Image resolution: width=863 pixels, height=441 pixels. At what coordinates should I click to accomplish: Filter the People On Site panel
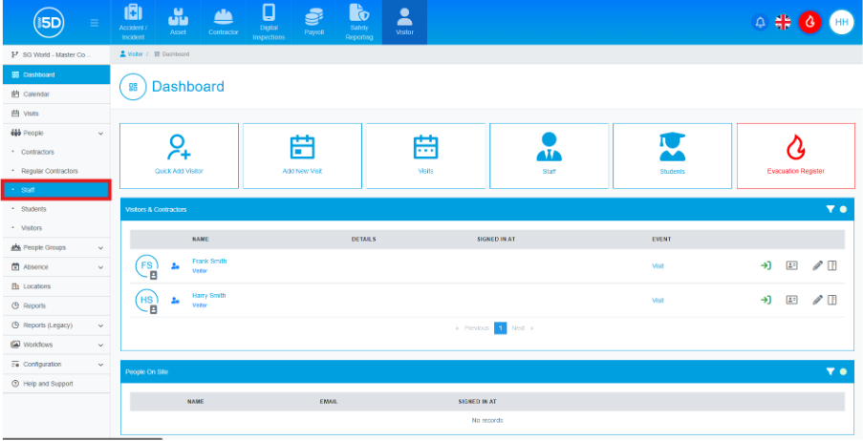[x=831, y=371]
